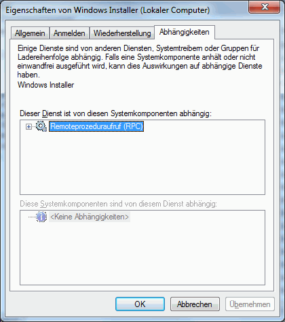
Task: Click the Übernehmen button
Action: pyautogui.click(x=250, y=304)
